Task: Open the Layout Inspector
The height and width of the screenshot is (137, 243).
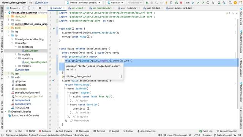Action: (227, 131)
